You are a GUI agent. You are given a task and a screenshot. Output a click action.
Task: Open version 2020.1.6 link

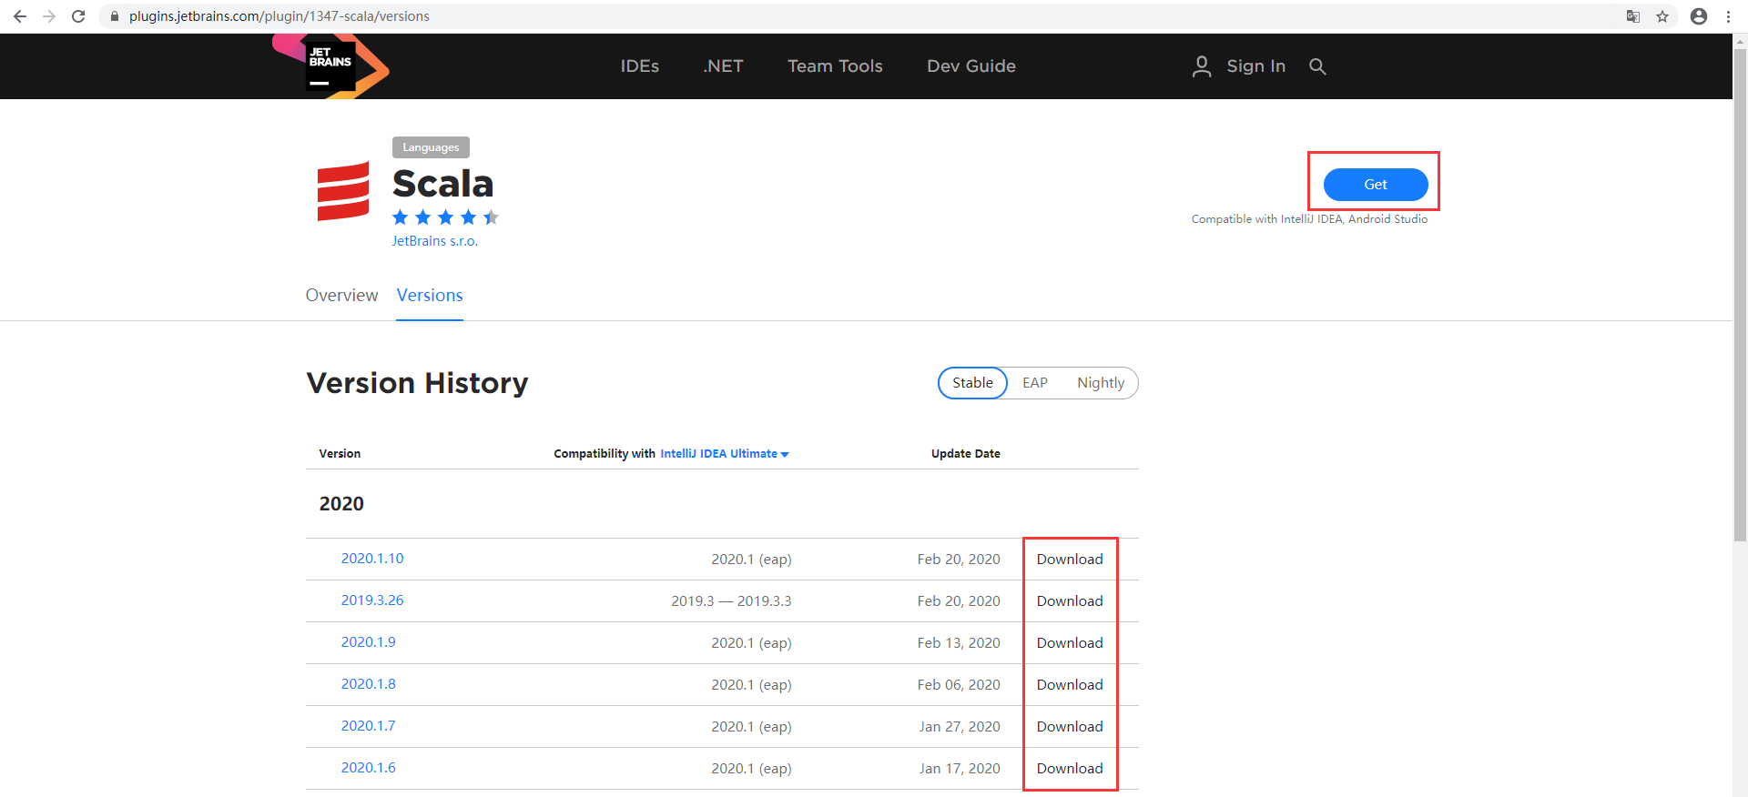coord(369,768)
